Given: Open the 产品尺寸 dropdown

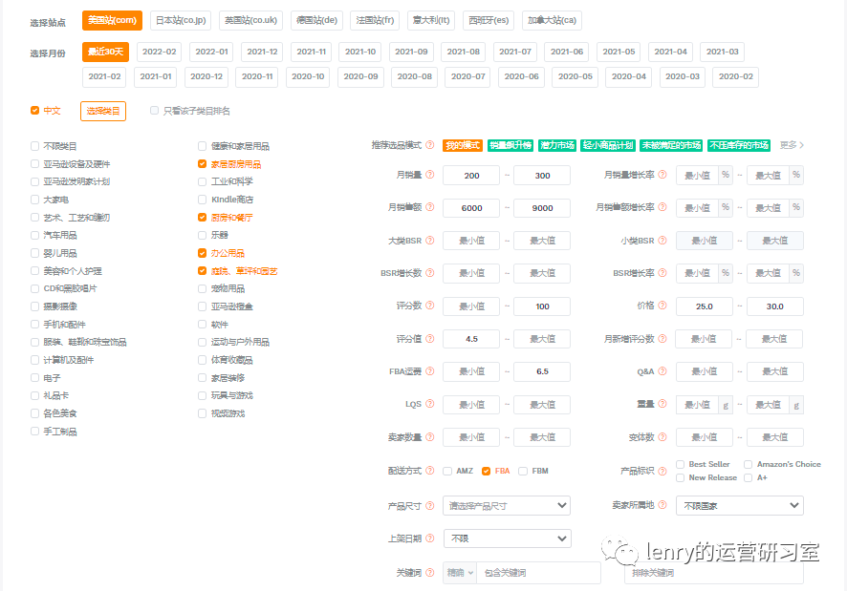Looking at the screenshot, I should point(507,505).
